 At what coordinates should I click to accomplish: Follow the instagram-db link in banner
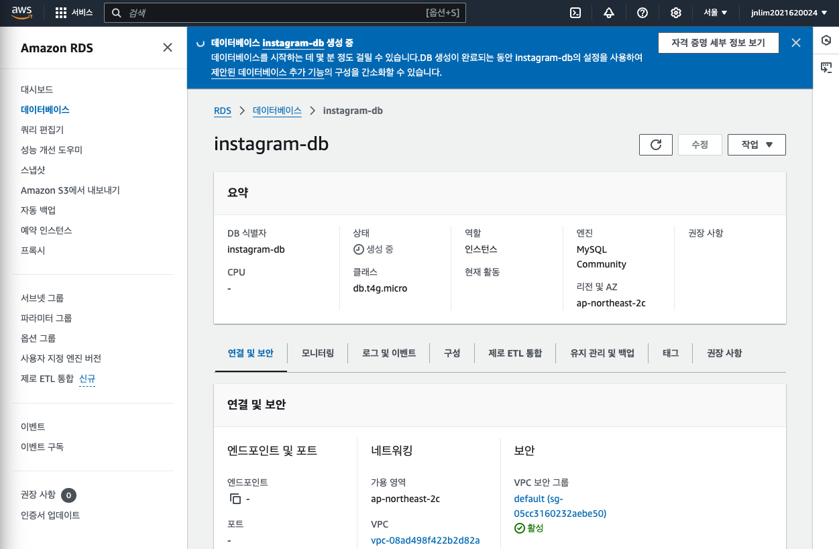click(293, 43)
